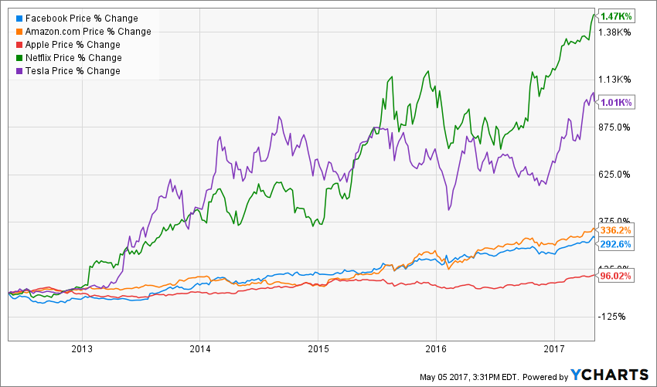Click the red Apple legend swatch
657x387 pixels.
(x=19, y=45)
